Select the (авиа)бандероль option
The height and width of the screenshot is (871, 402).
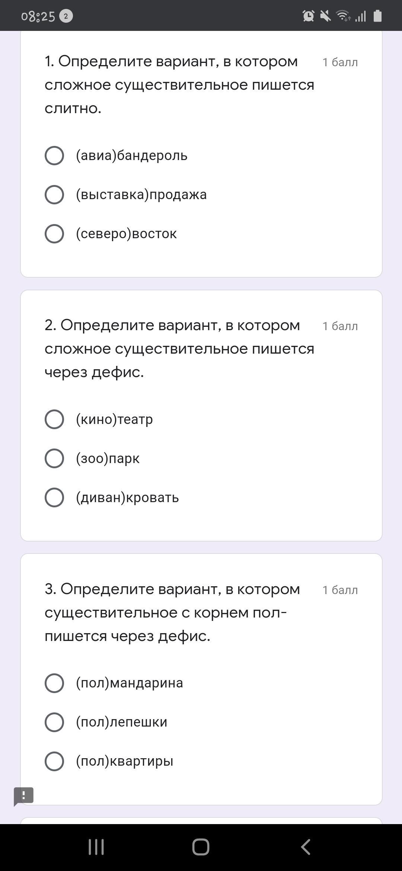54,156
